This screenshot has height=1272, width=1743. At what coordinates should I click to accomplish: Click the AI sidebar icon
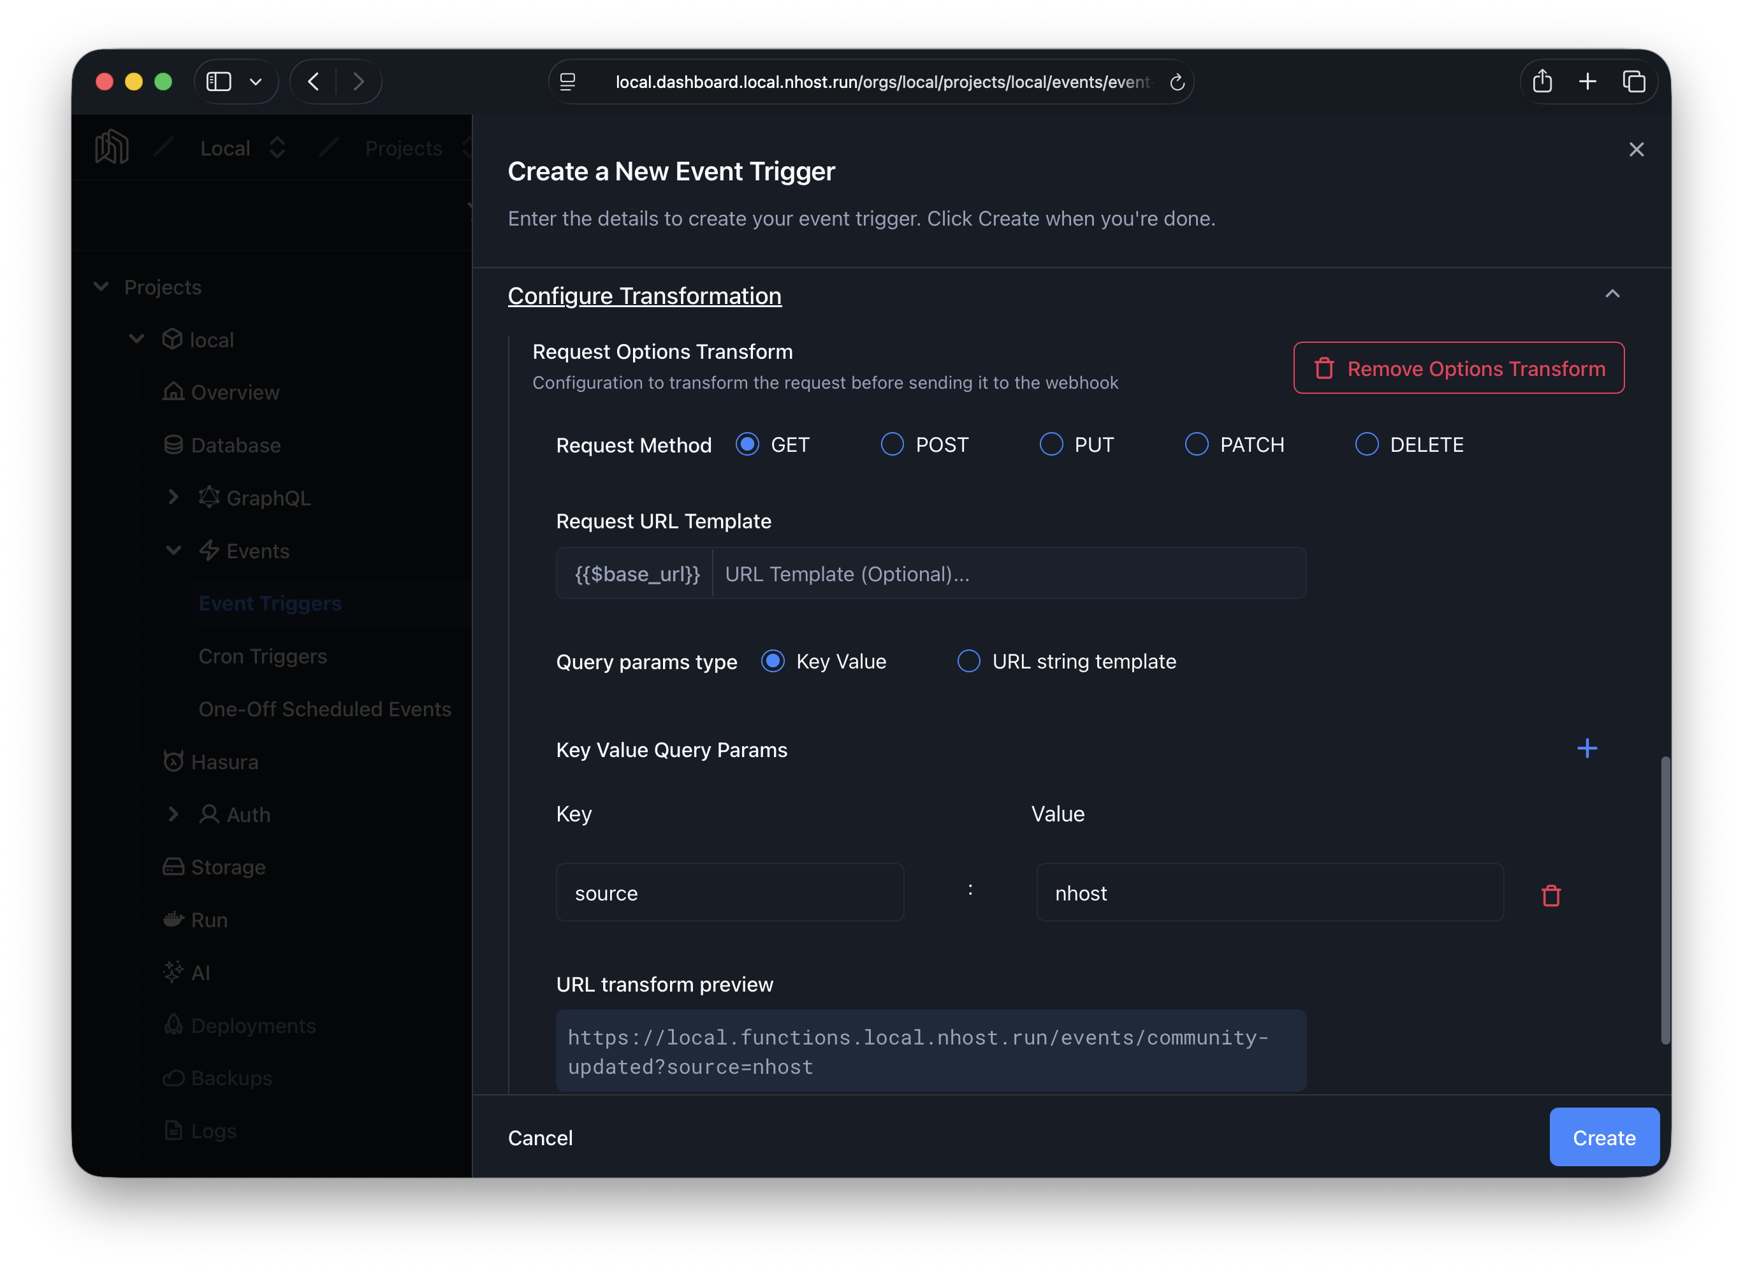(x=173, y=972)
